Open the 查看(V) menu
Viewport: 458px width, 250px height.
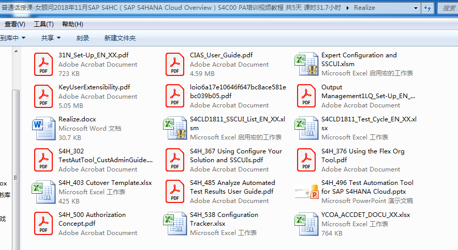click(x=14, y=24)
